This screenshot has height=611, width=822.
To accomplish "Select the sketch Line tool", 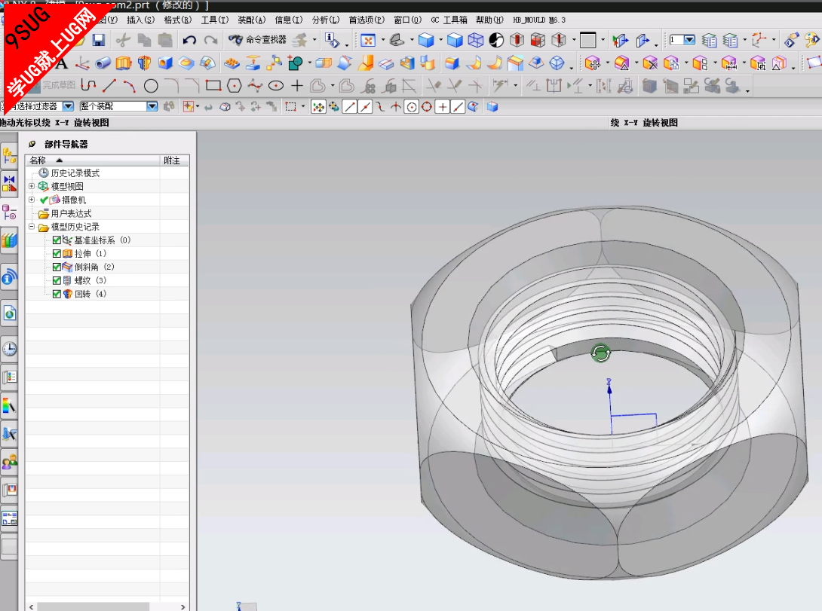I will [109, 85].
